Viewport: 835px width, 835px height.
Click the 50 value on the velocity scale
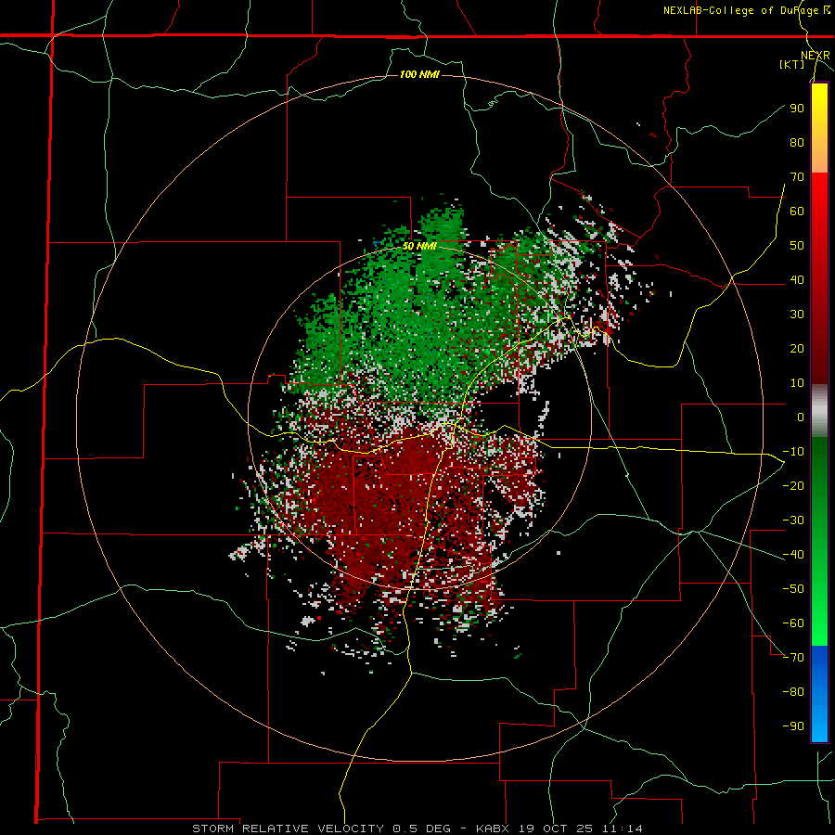(797, 246)
